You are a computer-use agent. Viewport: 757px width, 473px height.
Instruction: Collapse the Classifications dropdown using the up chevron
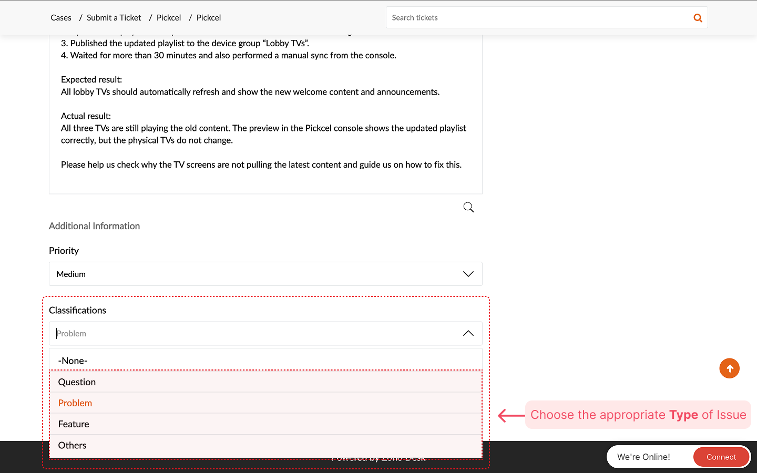(x=468, y=333)
